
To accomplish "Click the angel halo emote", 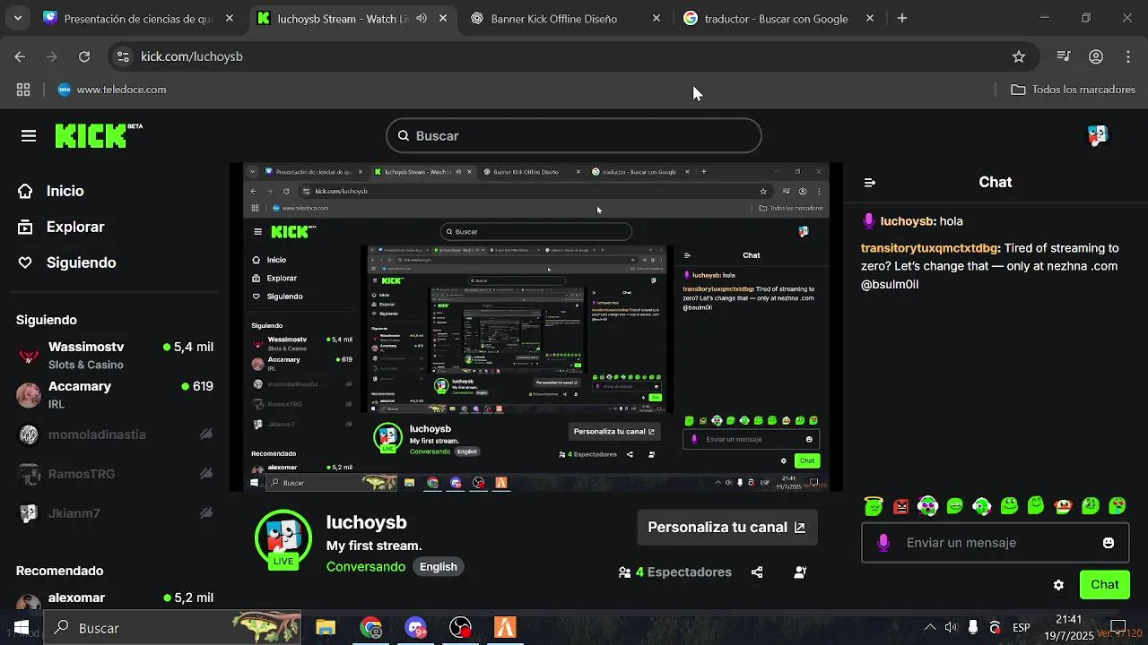I will click(x=874, y=506).
